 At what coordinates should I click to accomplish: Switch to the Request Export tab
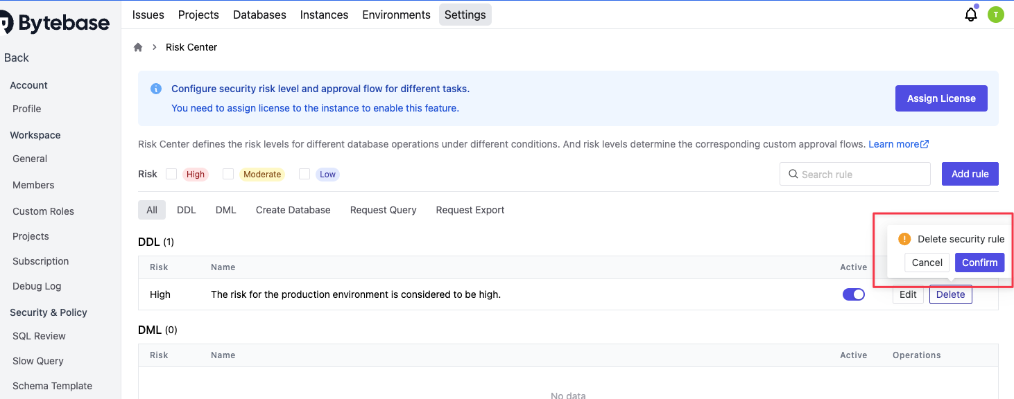click(x=470, y=209)
